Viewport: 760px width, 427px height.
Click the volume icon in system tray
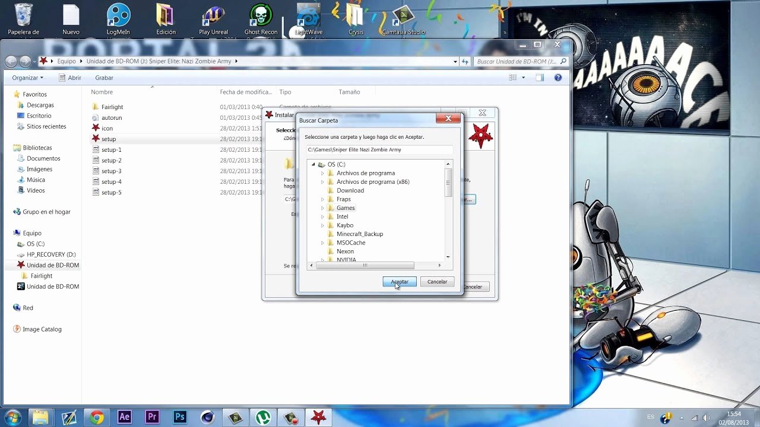(x=707, y=418)
